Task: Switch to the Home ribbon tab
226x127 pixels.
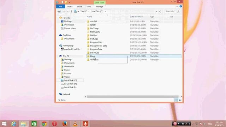Action: point(70,7)
